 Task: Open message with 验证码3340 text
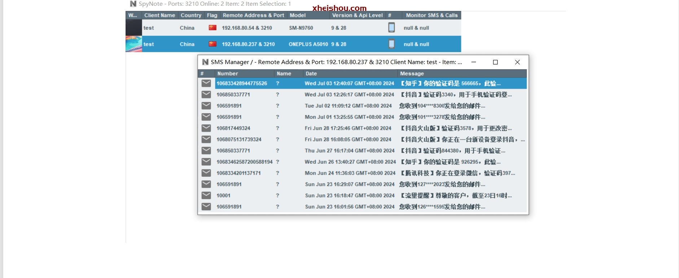click(x=456, y=94)
